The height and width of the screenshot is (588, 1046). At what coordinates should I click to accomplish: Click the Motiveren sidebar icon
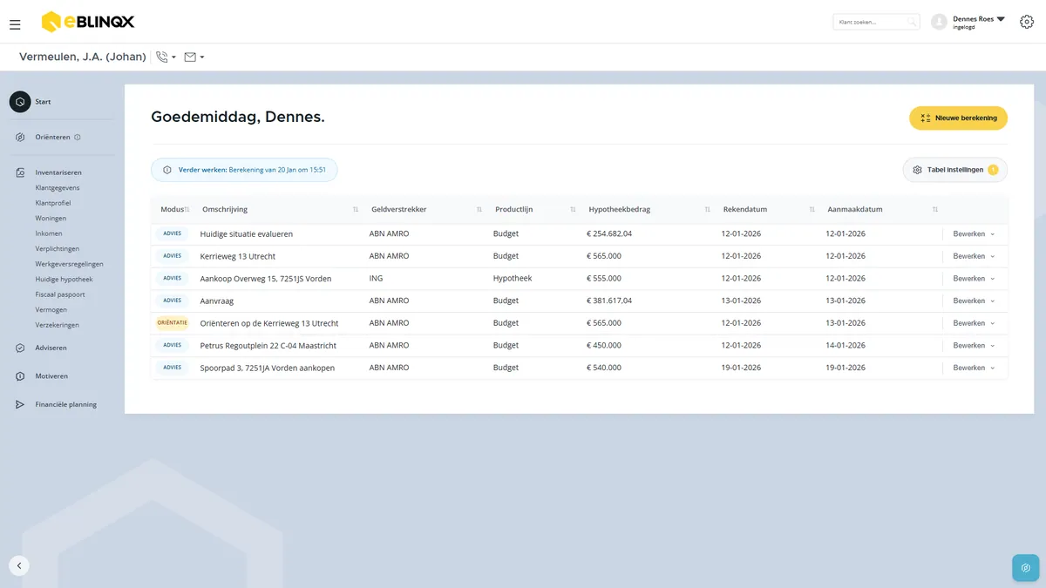[20, 376]
